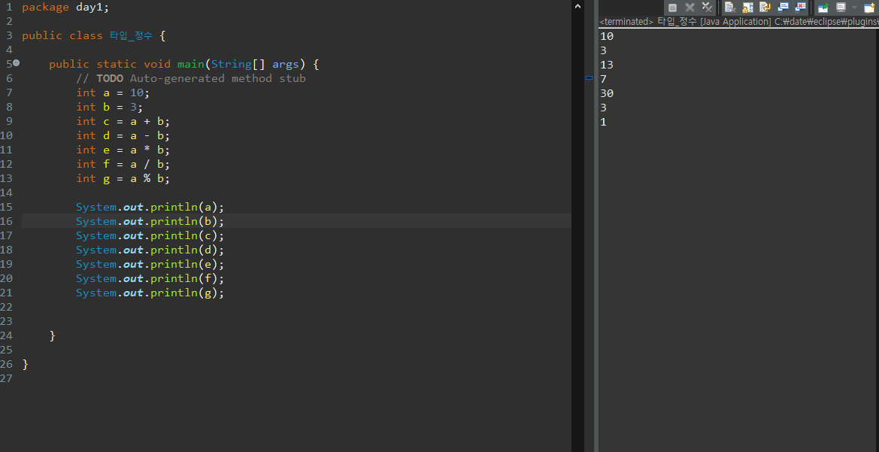Toggle Show Console When Standard Error Changes
879x452 pixels.
(x=801, y=8)
